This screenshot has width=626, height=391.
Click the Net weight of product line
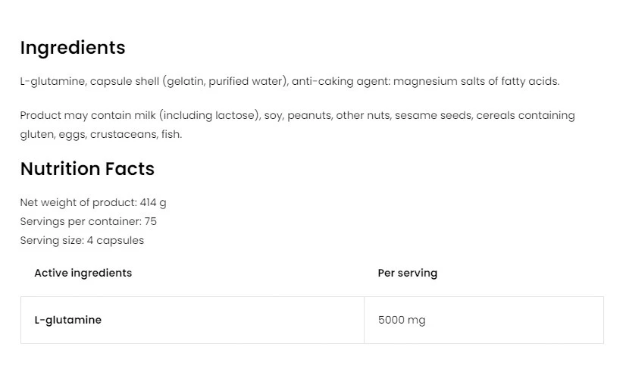pos(93,202)
